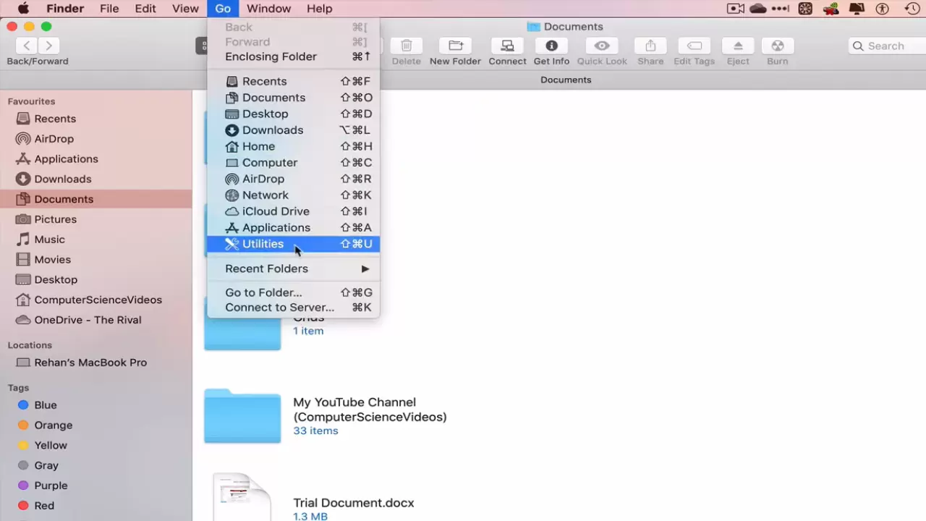The height and width of the screenshot is (521, 926).
Task: Select Recents in the sidebar
Action: pyautogui.click(x=95, y=119)
